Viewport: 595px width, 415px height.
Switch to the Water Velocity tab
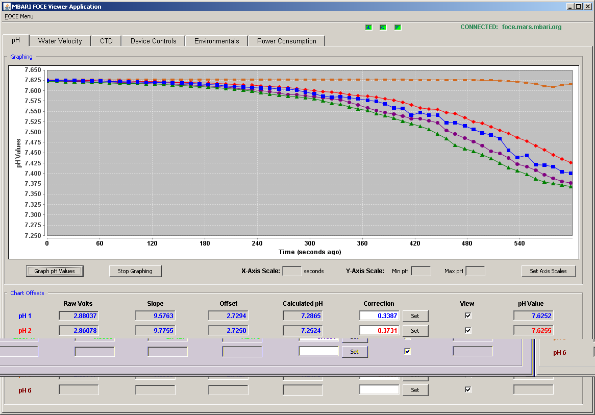coord(60,41)
